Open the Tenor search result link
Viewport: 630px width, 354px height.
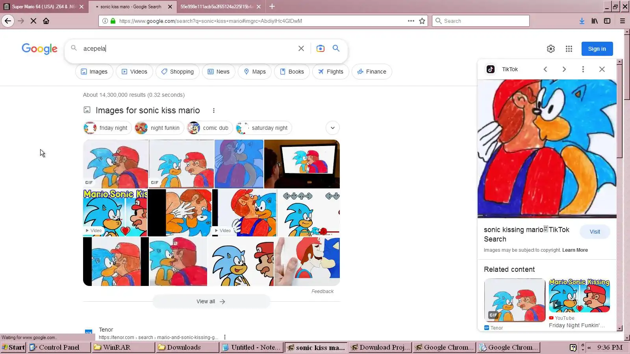tap(106, 330)
